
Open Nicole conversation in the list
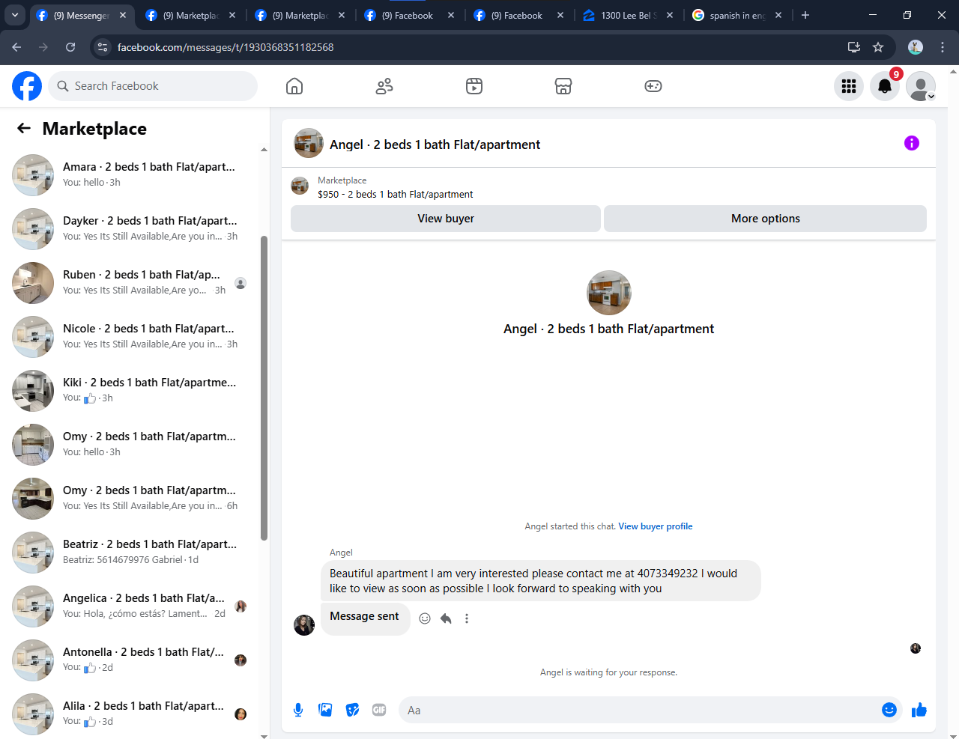point(132,337)
